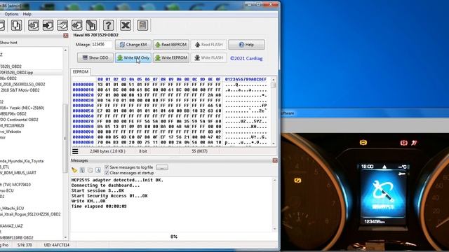Click the 0% progress bar
Image resolution: width=449 pixels, height=252 pixels.
[173, 237]
